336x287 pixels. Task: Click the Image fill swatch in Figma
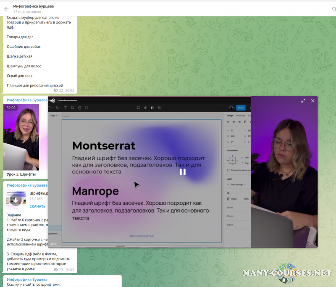(x=228, y=199)
